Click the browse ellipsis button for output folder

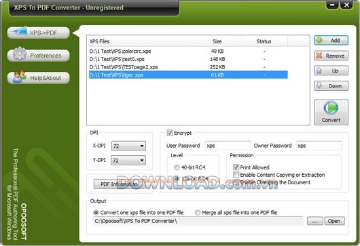point(314,221)
